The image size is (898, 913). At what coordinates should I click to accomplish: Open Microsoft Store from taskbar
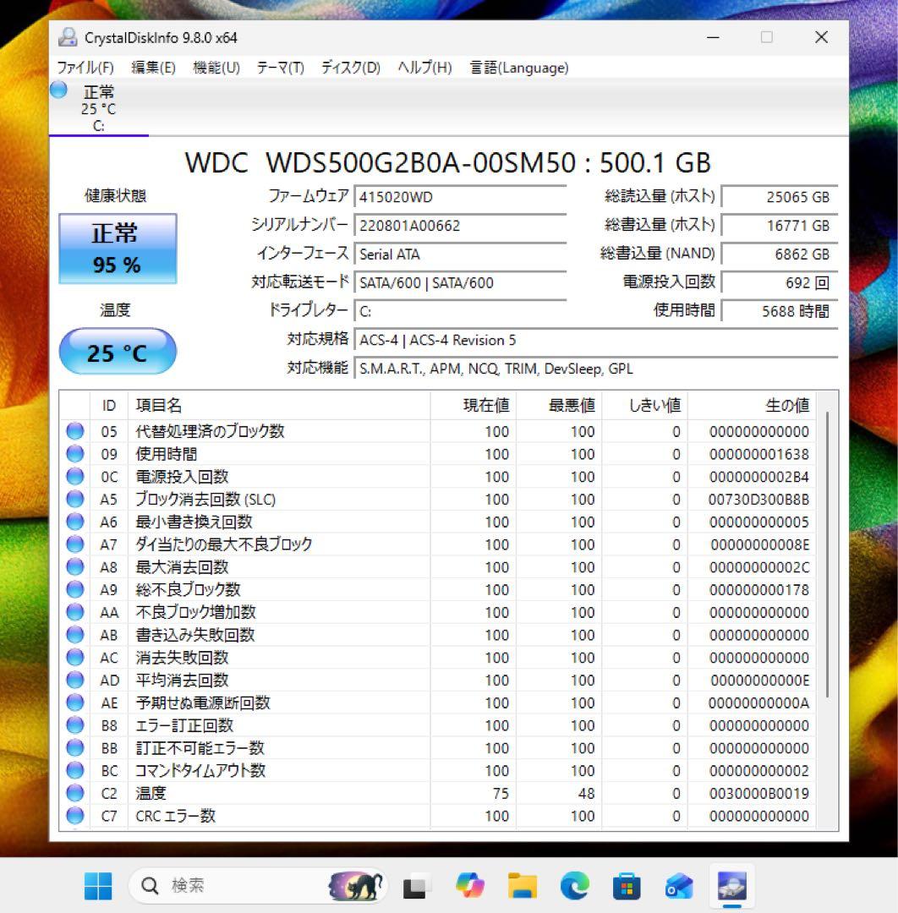click(627, 886)
